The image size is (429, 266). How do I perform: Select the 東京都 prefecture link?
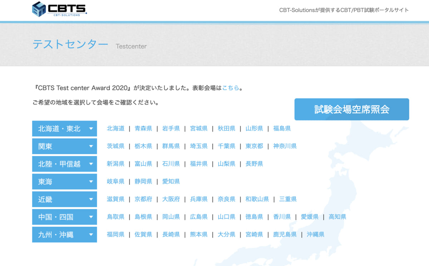(254, 146)
